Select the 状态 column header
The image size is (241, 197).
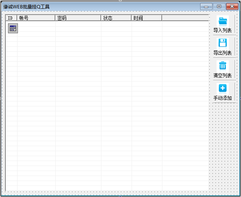(116, 18)
